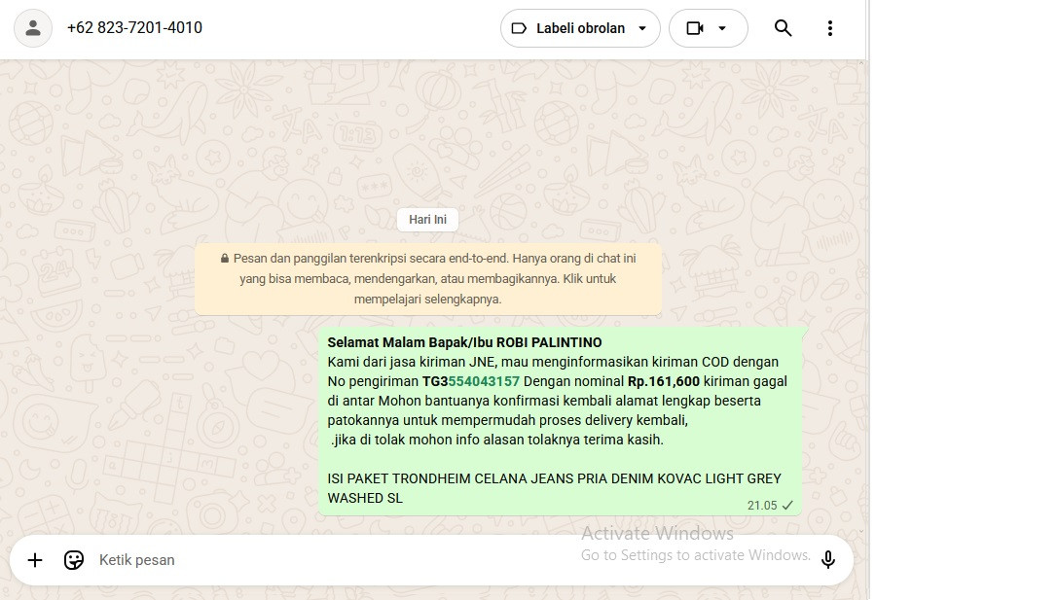Click the label tag icon in Labeli obrolan
The image size is (1058, 600).
[519, 28]
